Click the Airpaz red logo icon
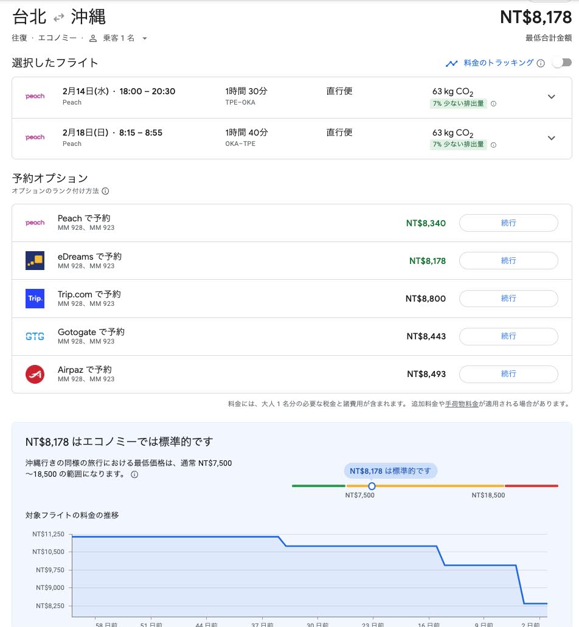This screenshot has width=579, height=627. click(x=35, y=374)
